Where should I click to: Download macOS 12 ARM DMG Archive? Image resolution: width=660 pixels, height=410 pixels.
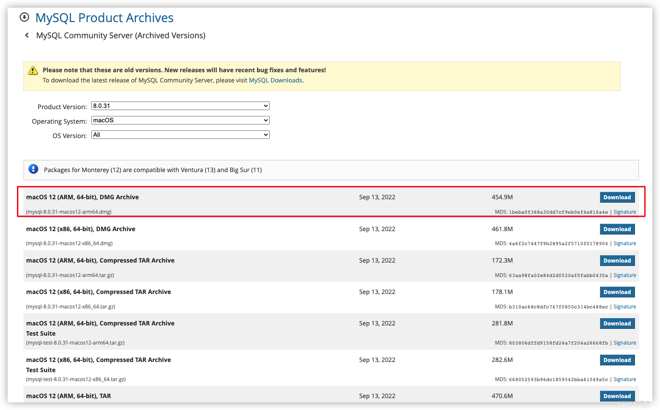617,197
